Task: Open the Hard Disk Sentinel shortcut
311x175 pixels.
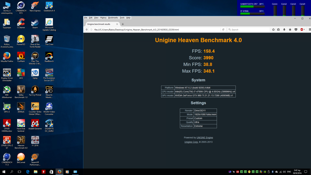Action: [x=21, y=126]
